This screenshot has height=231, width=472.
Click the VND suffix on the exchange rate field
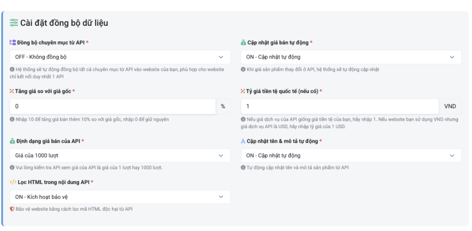[x=450, y=107]
